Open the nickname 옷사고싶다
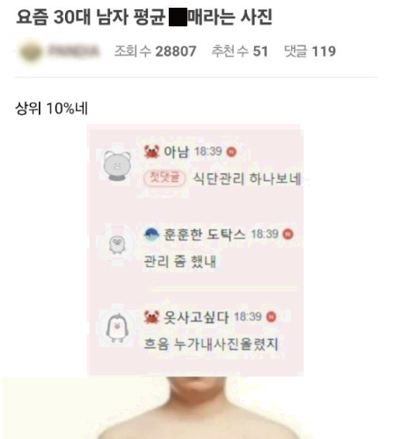394x439 pixels. pos(196,317)
